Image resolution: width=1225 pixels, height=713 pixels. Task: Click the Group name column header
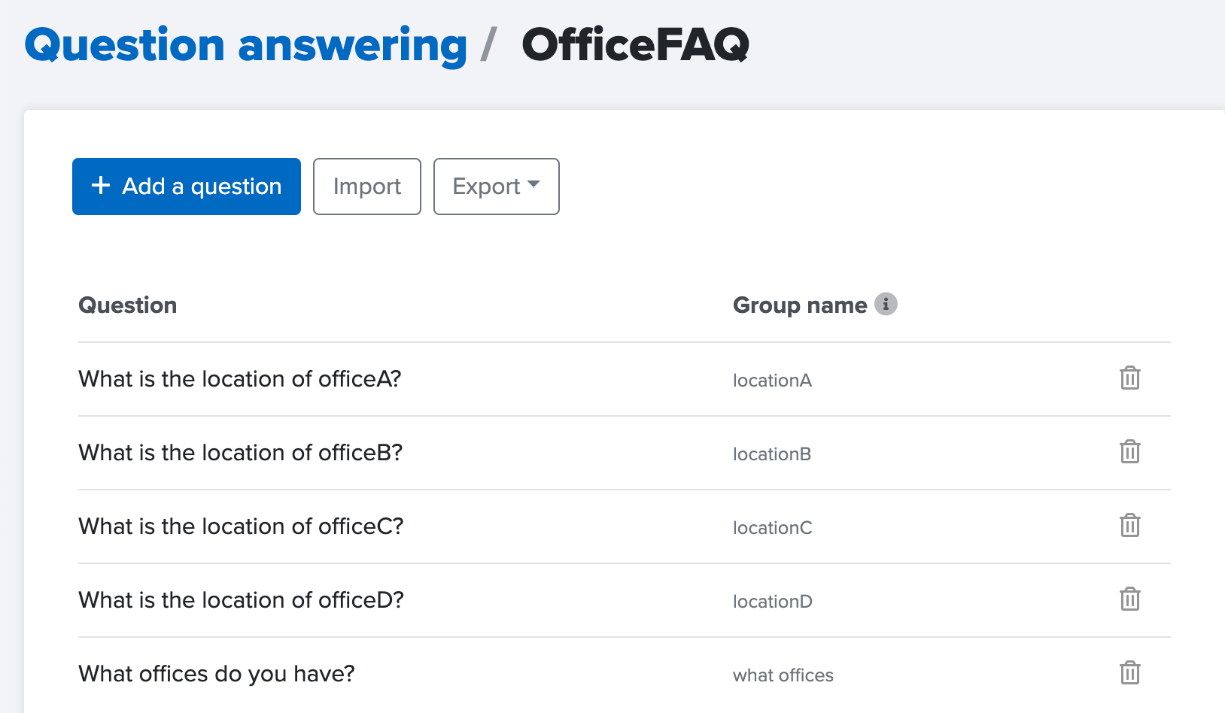800,305
